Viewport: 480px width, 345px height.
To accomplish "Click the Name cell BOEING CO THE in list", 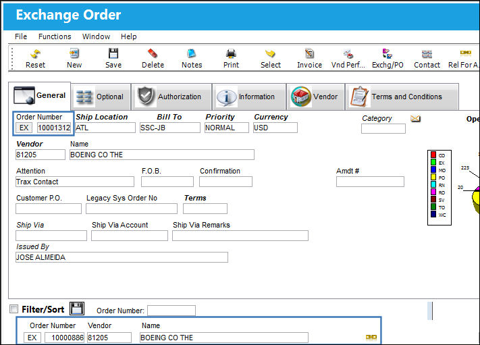I will (223, 338).
